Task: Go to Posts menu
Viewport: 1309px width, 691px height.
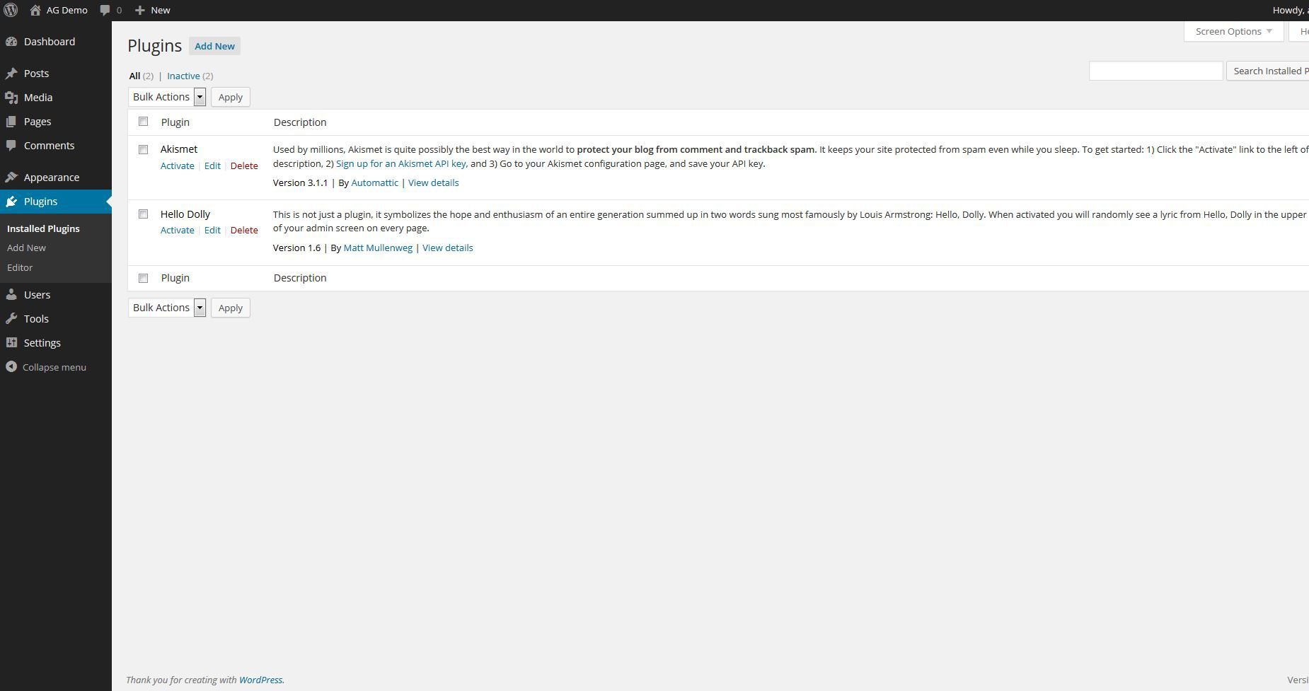Action: tap(36, 74)
